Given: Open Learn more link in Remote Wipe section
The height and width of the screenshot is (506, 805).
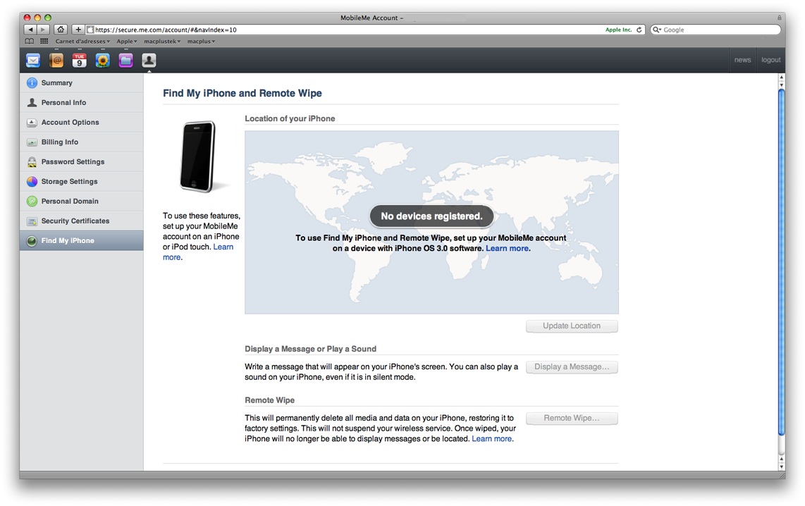Looking at the screenshot, I should (492, 439).
